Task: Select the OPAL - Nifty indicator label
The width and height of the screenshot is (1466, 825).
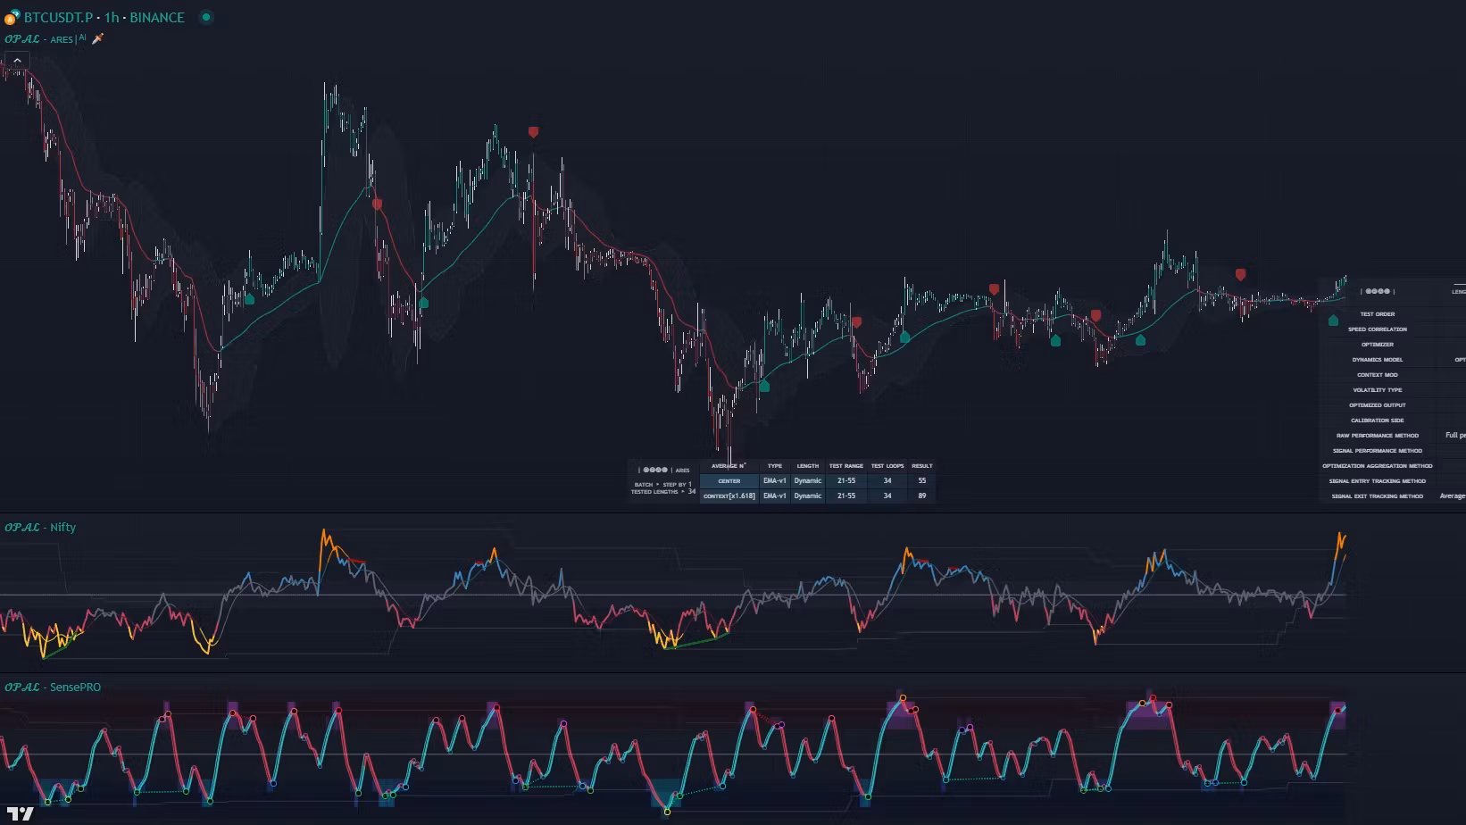Action: click(40, 528)
